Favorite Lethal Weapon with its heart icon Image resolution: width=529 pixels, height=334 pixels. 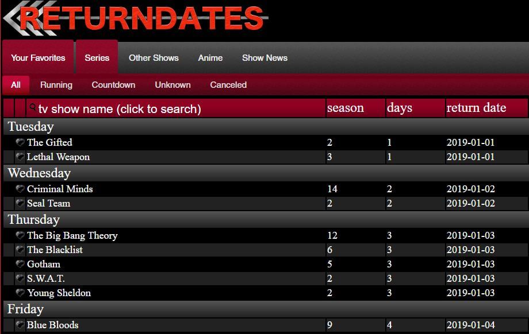(x=20, y=157)
